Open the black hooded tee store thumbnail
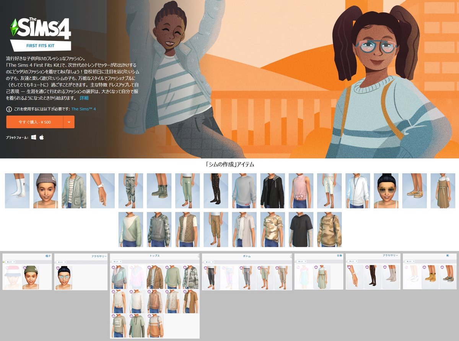459x341 pixels. [x=301, y=229]
